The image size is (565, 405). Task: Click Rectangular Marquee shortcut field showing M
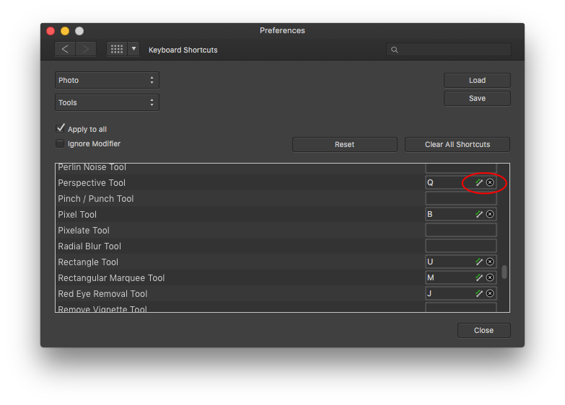(x=461, y=277)
